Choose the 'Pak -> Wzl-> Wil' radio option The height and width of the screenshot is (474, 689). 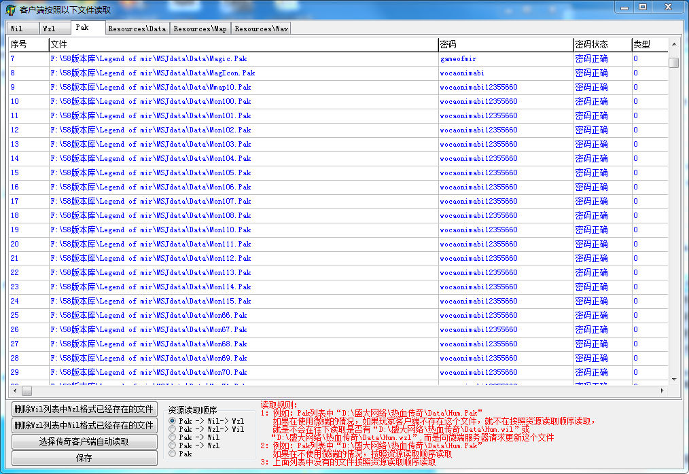173,429
